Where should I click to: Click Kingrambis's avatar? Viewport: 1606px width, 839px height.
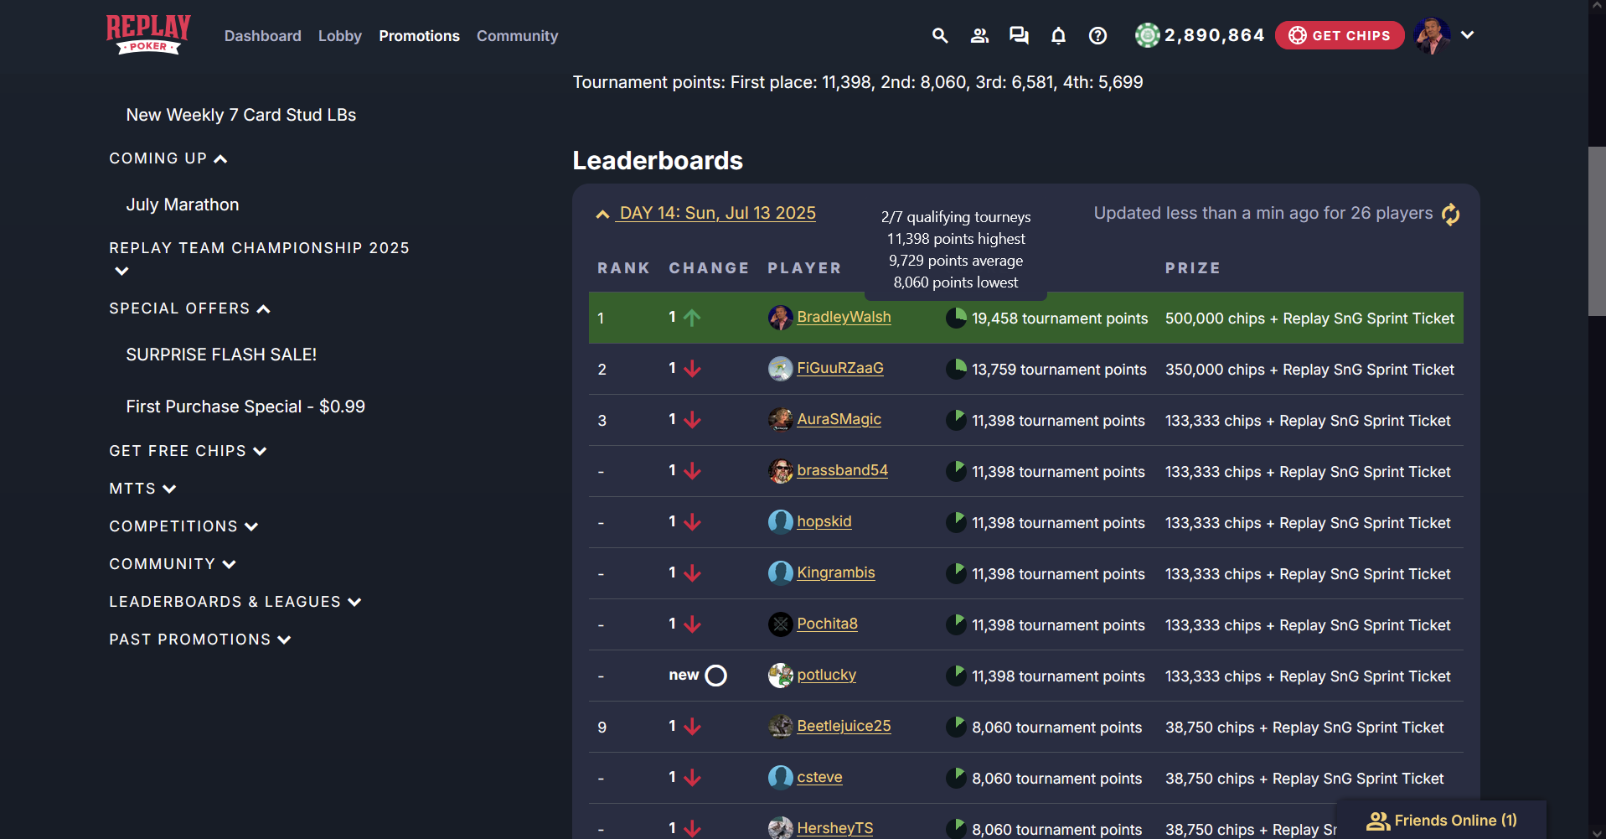(x=780, y=573)
